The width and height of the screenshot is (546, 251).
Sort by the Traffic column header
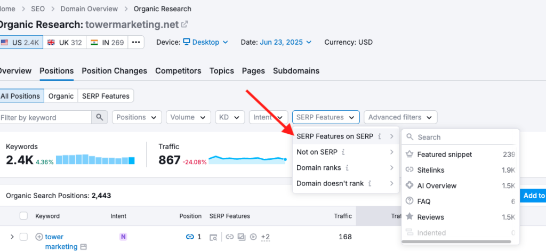click(343, 216)
